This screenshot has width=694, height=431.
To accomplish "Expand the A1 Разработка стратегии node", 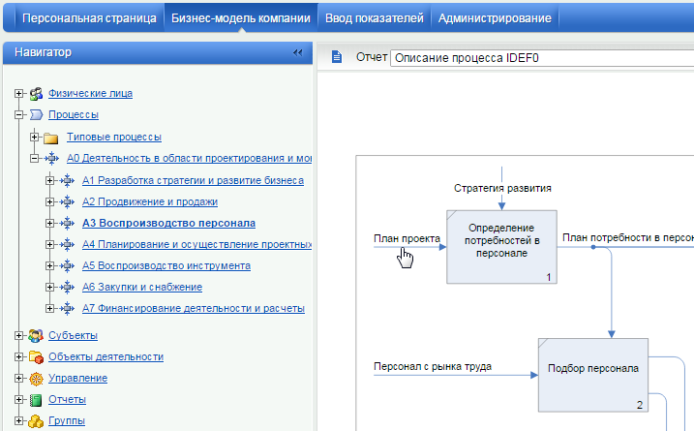I will [50, 180].
